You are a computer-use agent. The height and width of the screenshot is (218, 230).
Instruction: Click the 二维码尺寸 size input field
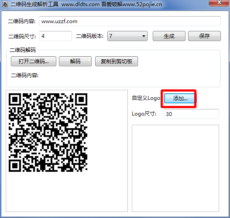pyautogui.click(x=55, y=36)
